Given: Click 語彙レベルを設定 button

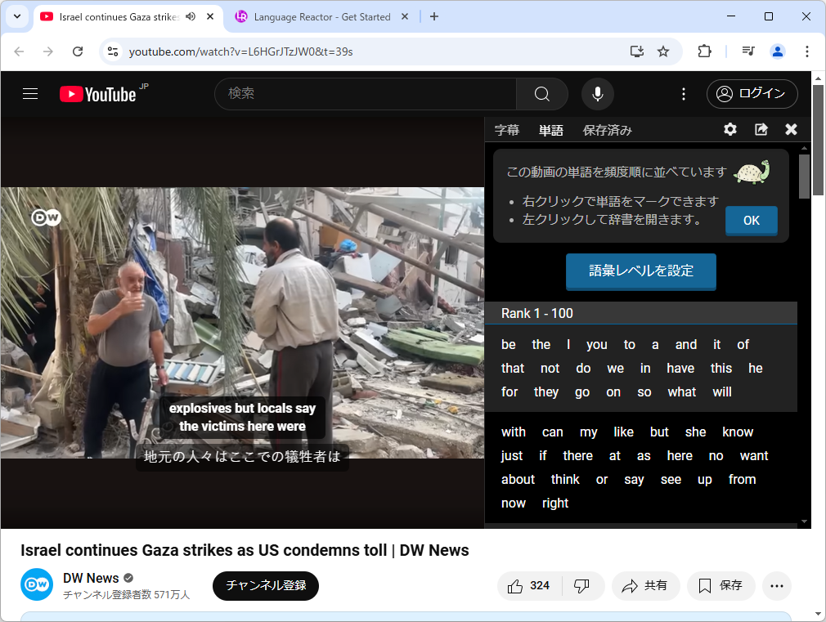Looking at the screenshot, I should 641,271.
